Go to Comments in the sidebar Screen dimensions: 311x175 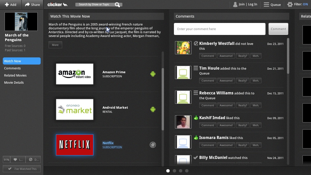click(x=12, y=68)
